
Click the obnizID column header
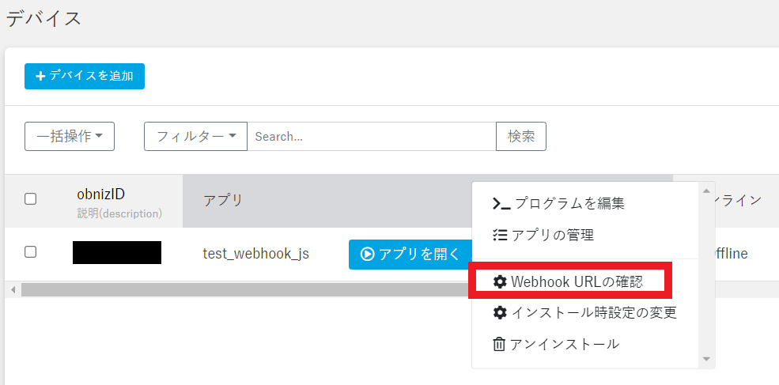pos(100,194)
